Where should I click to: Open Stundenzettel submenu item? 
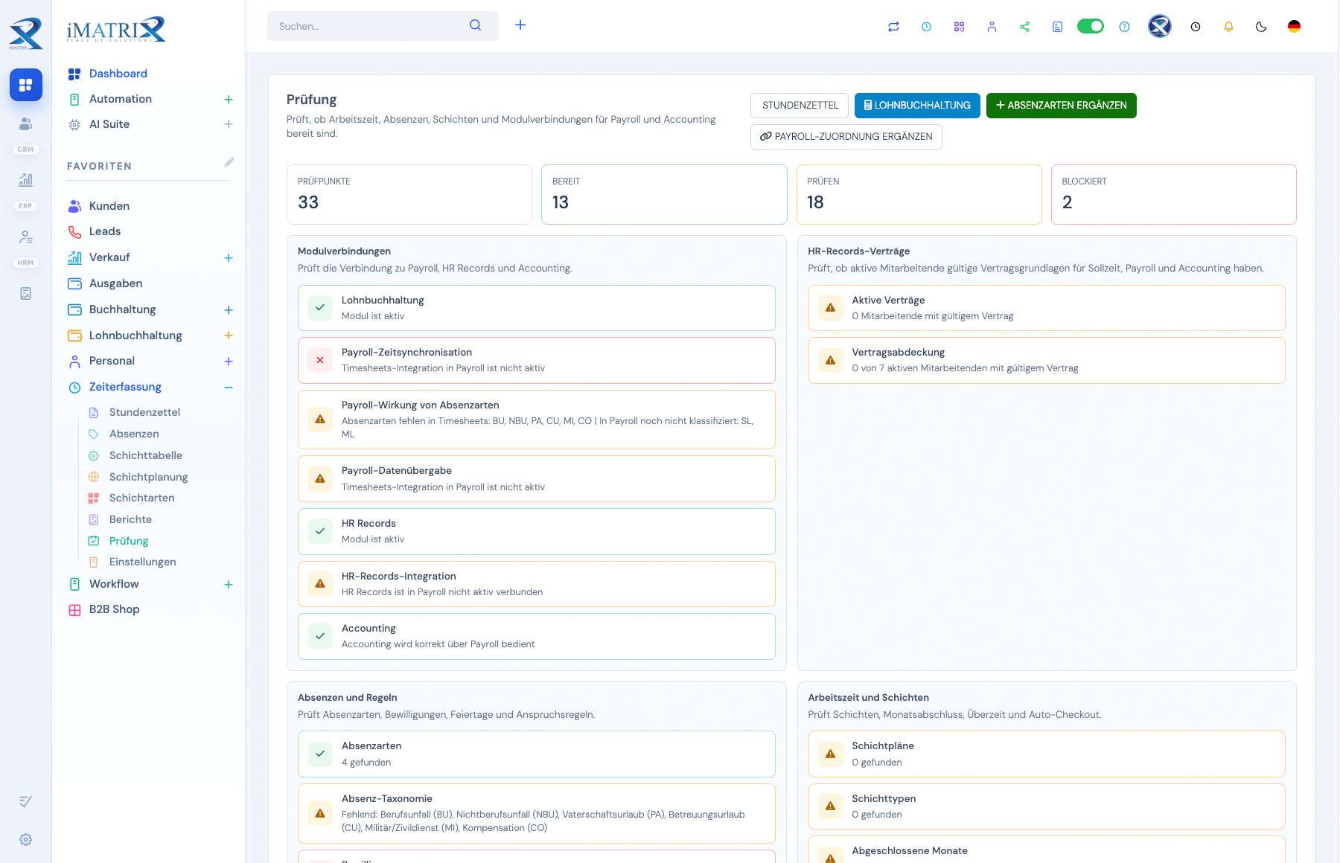[x=144, y=412]
